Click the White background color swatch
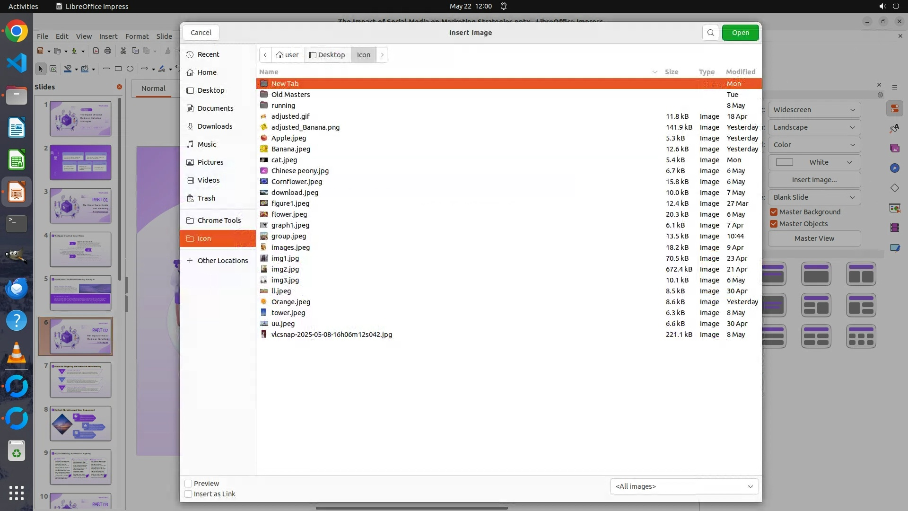 784,162
